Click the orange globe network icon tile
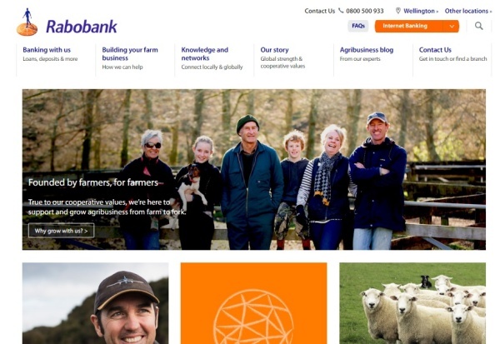The width and height of the screenshot is (500, 344). [x=254, y=303]
